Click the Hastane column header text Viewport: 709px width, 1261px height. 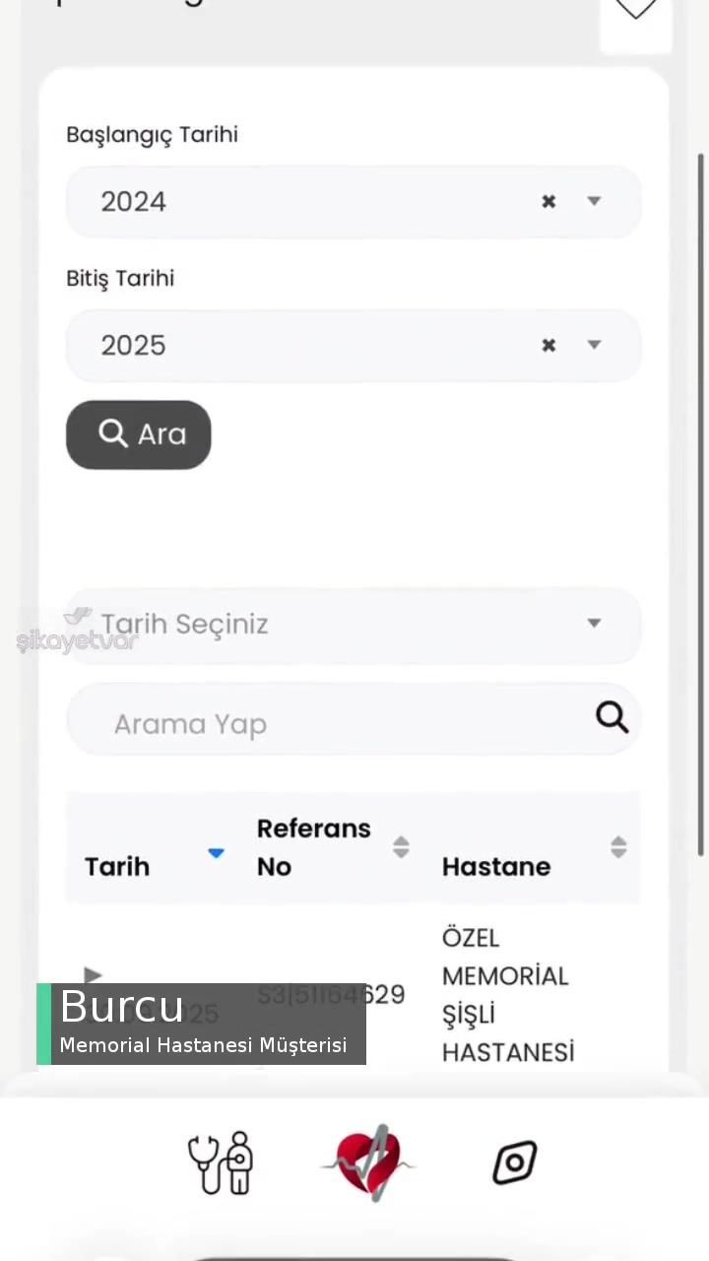(496, 867)
